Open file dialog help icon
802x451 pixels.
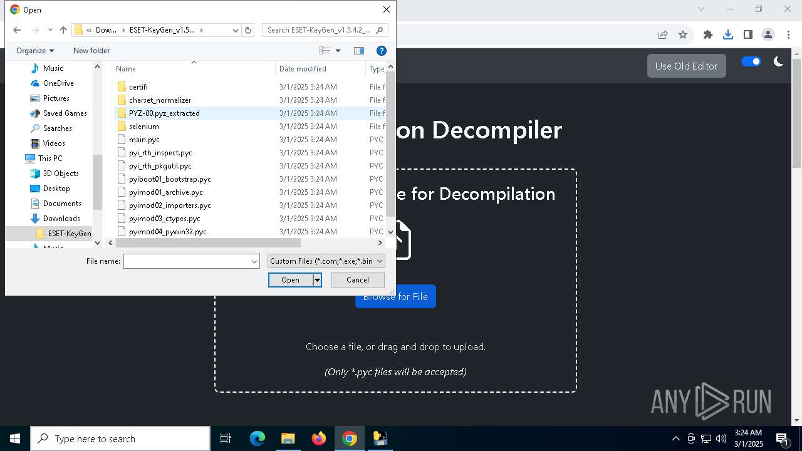point(381,51)
